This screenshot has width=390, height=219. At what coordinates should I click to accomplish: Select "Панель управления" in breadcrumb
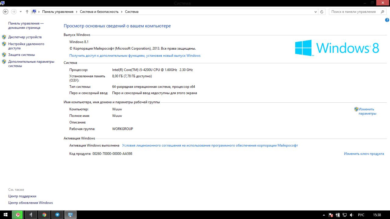click(x=58, y=12)
